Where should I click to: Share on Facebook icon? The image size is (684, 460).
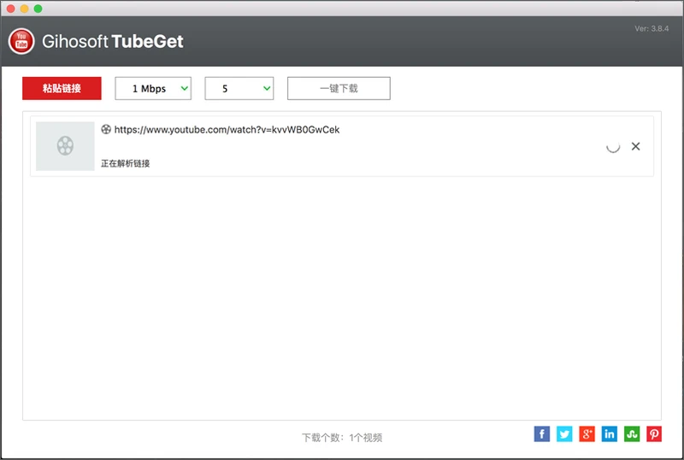[x=542, y=433]
